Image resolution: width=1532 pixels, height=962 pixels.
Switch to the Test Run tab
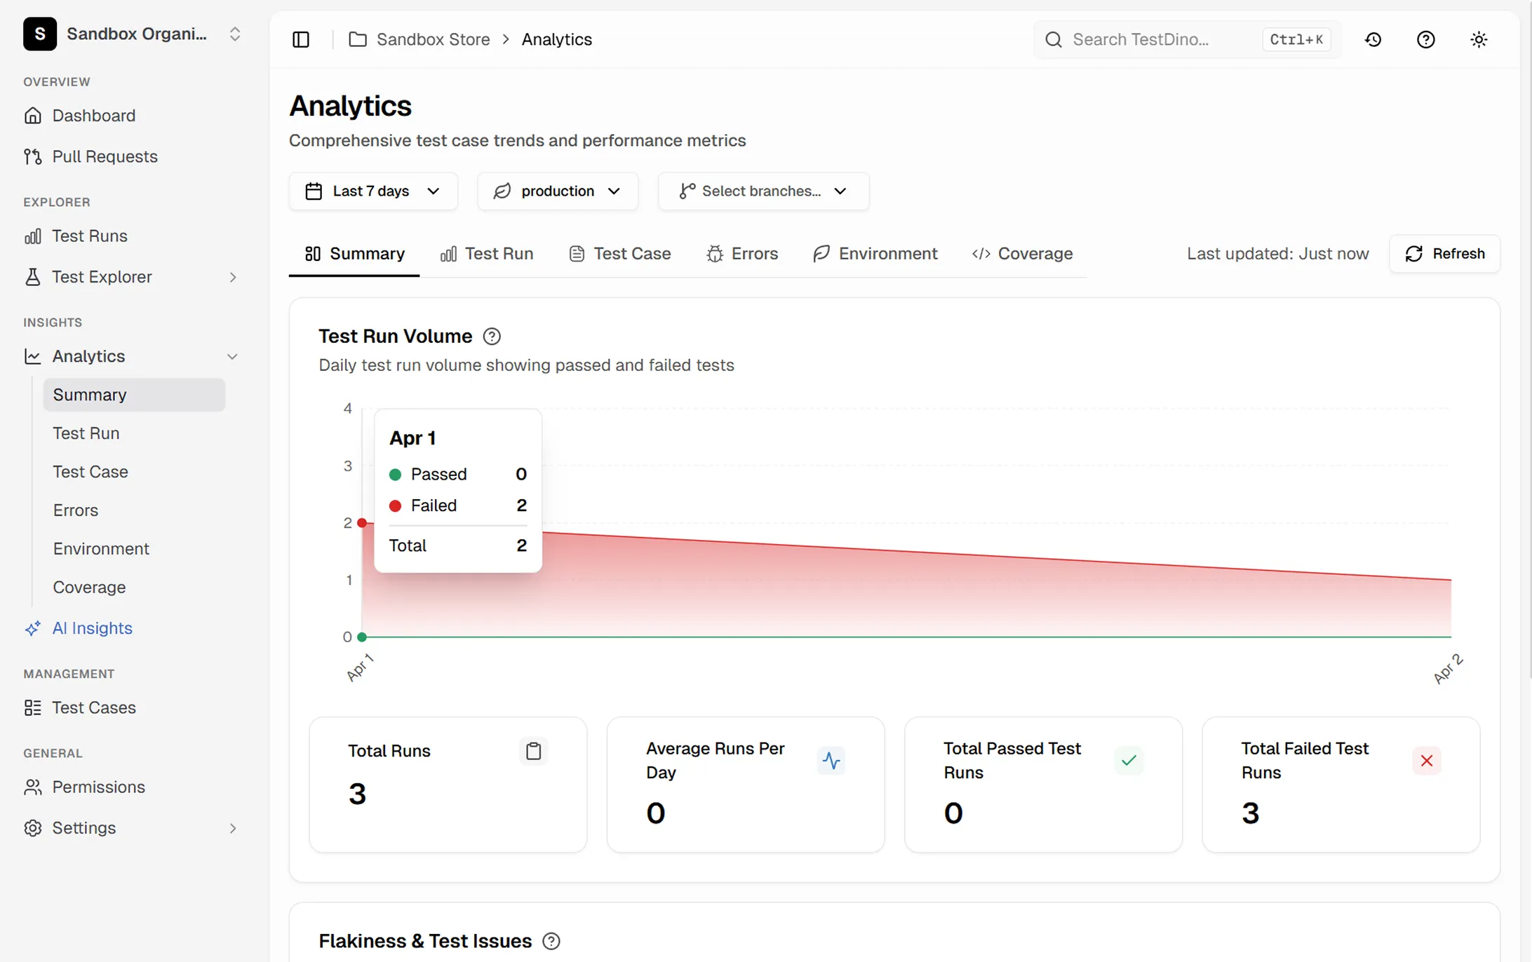[x=487, y=254]
